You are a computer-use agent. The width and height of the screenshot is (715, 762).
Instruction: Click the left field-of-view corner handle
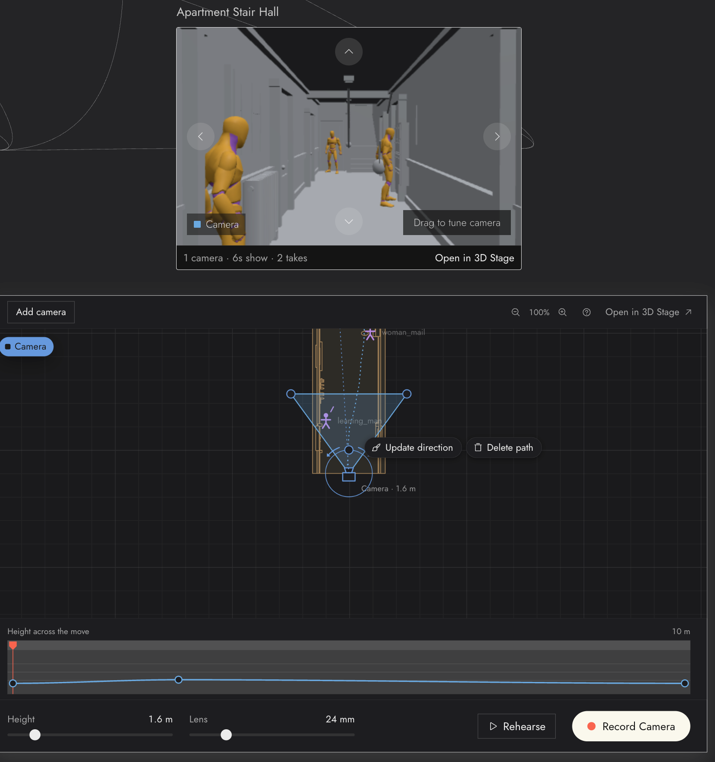(x=291, y=394)
